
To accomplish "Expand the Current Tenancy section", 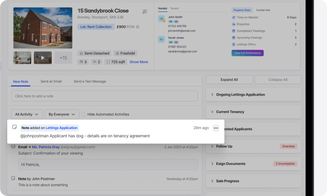I will (253, 112).
